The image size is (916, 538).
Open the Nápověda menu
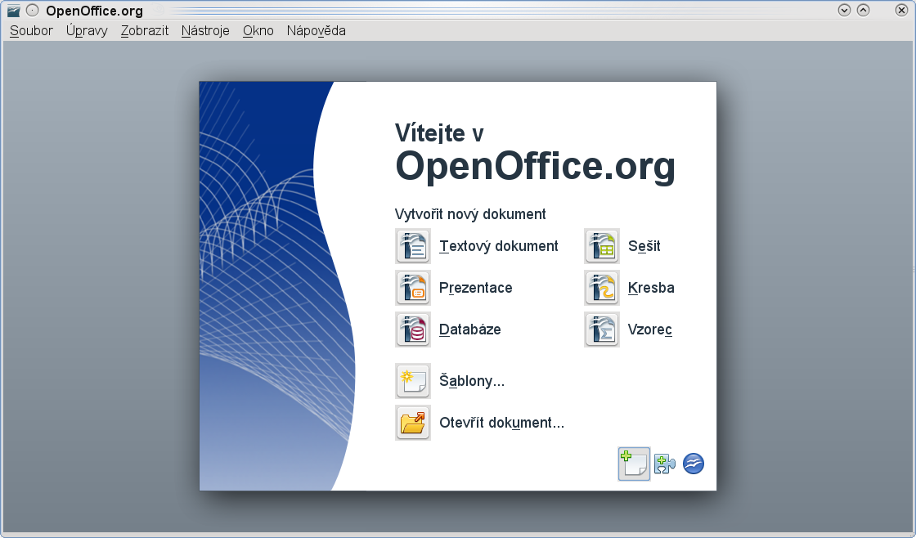click(x=316, y=30)
